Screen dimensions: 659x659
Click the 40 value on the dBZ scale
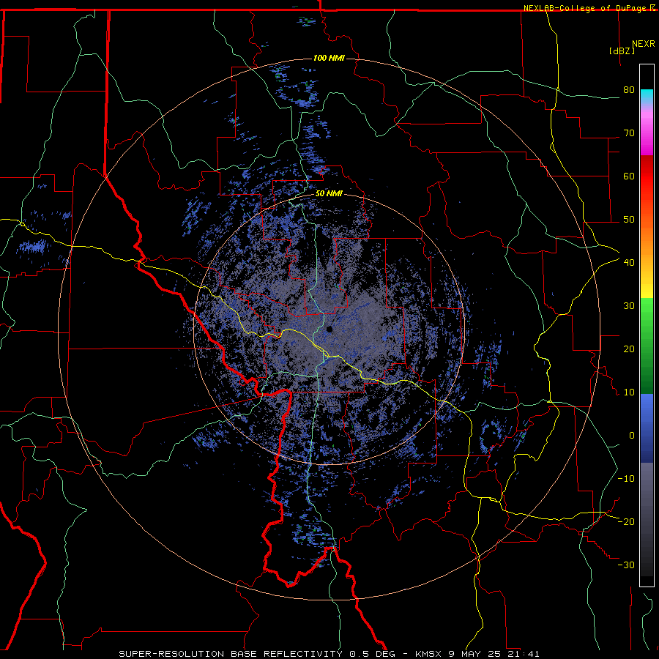tap(629, 262)
